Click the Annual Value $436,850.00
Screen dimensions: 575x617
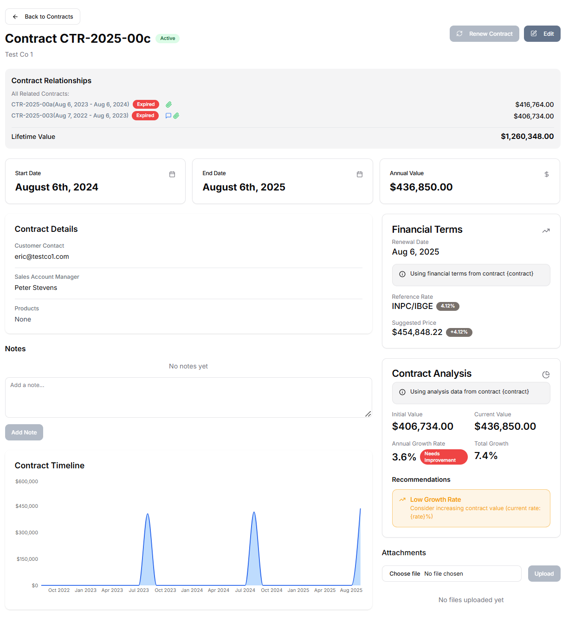point(421,187)
